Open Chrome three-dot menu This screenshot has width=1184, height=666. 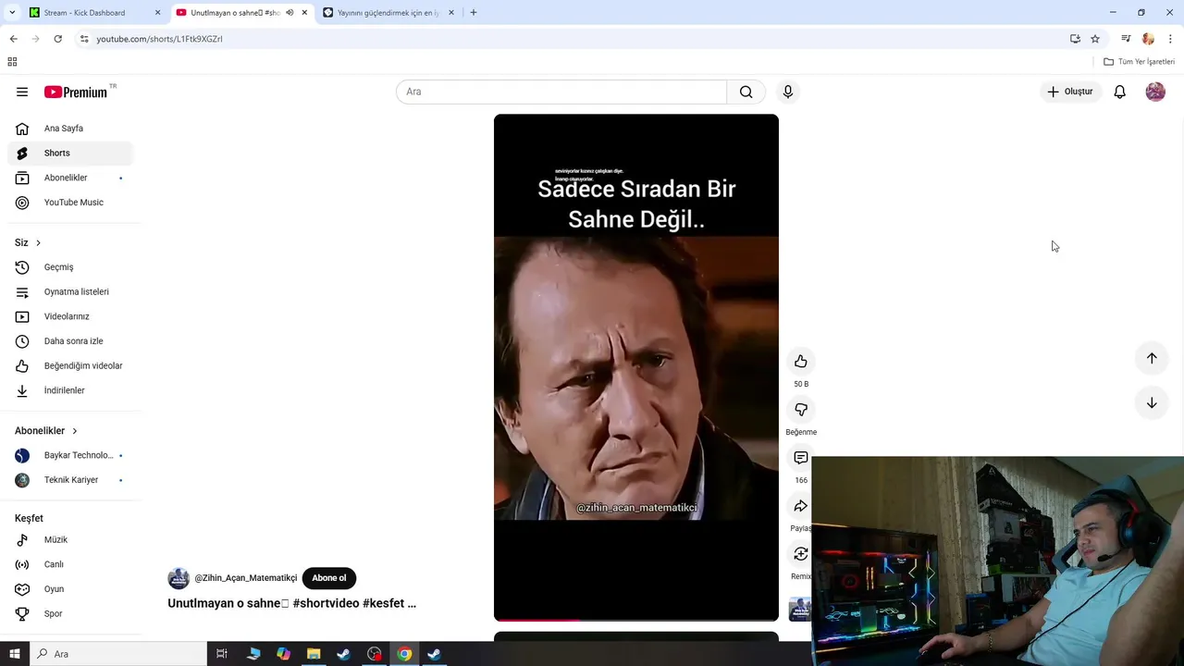(1171, 39)
